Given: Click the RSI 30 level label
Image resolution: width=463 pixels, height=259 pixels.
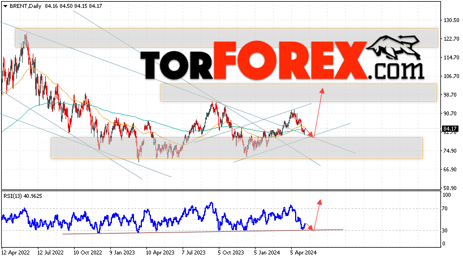Looking at the screenshot, I should click(444, 230).
